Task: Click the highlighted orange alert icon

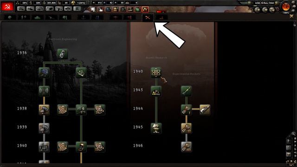Action: [145, 9]
